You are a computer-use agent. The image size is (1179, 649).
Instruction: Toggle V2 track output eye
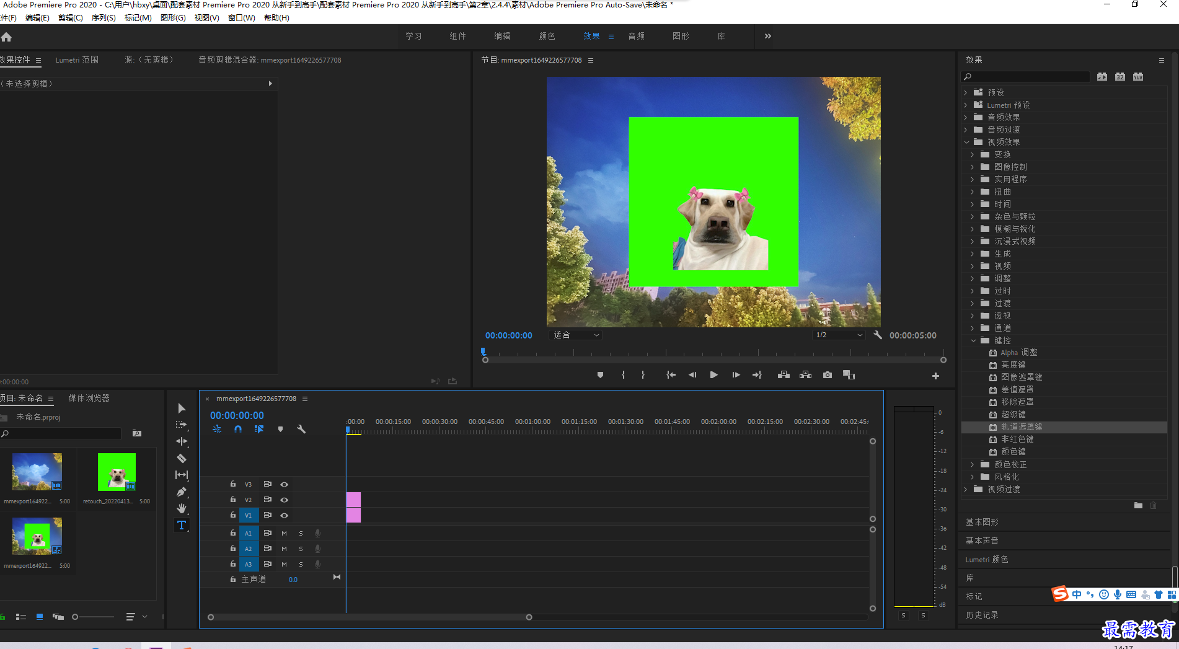click(x=284, y=500)
